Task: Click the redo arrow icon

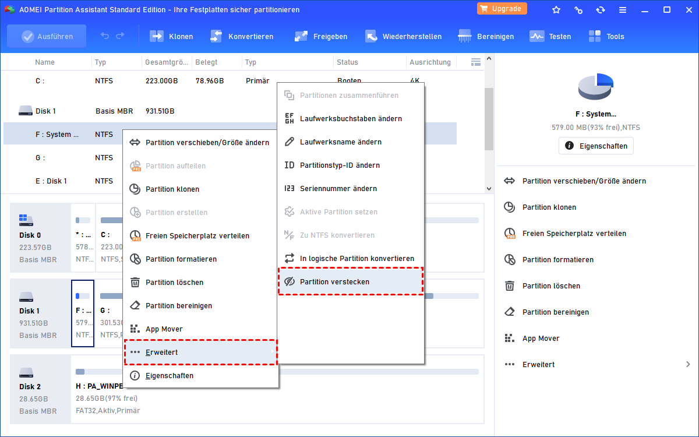Action: point(120,36)
